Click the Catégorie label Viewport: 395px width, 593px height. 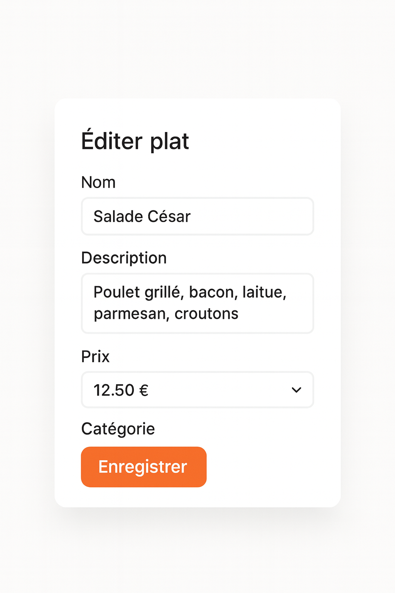tap(118, 429)
